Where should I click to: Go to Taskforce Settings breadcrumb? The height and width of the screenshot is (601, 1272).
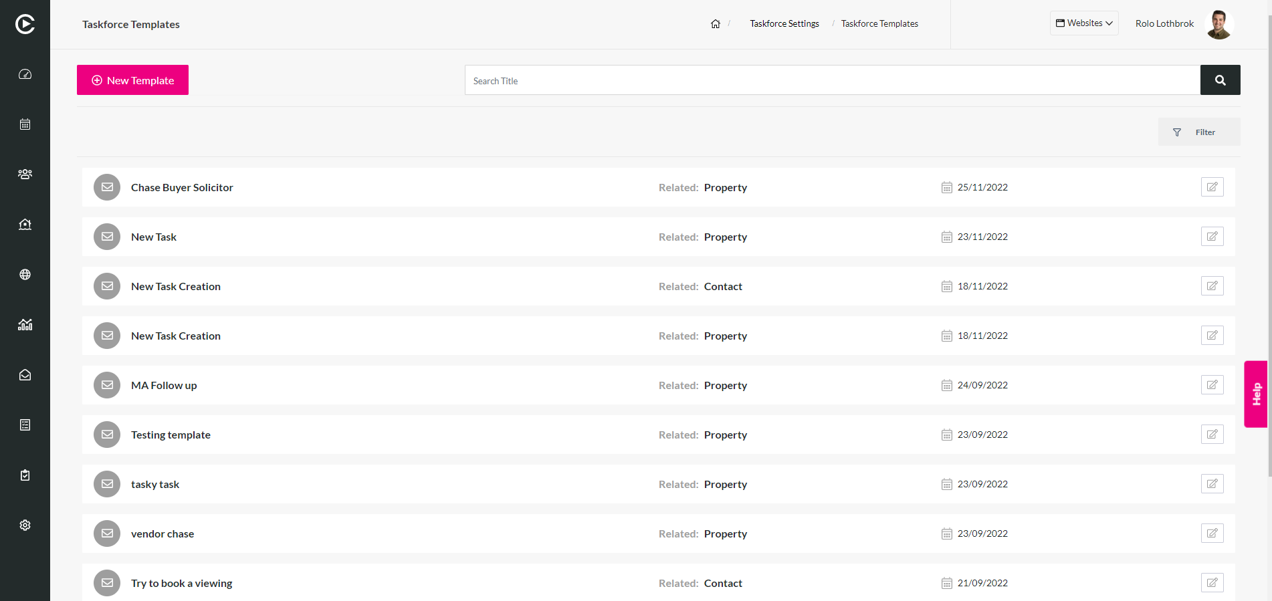click(x=784, y=23)
